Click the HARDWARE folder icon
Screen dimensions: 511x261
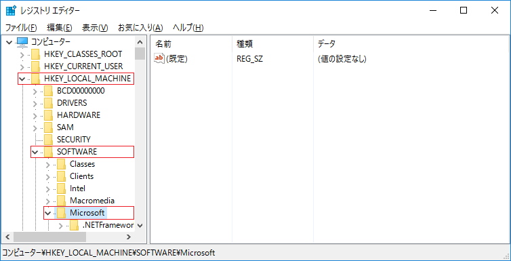pos(49,115)
